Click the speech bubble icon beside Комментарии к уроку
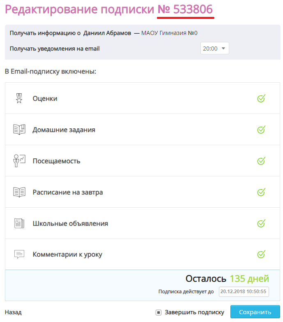The width and height of the screenshot is (283, 322). pos(19,254)
